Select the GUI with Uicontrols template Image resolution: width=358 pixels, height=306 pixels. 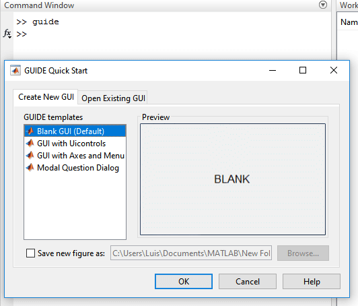pos(75,144)
